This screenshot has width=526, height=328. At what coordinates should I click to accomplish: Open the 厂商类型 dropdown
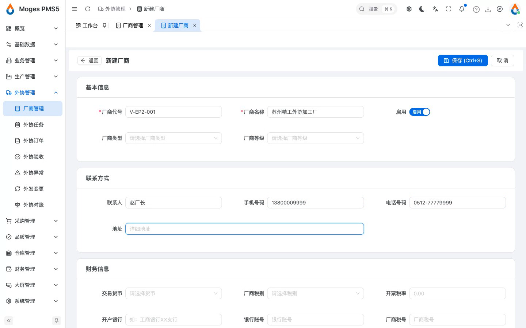174,138
